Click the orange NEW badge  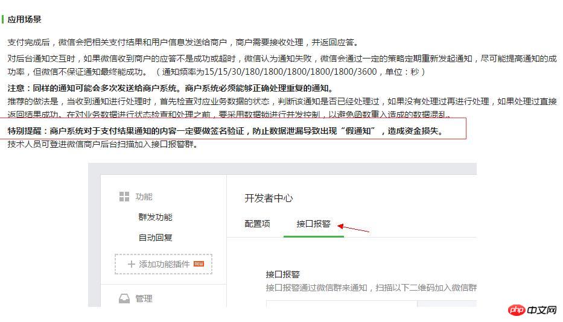coord(199,264)
